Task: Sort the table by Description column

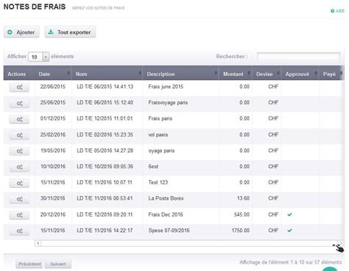Action: [x=180, y=73]
